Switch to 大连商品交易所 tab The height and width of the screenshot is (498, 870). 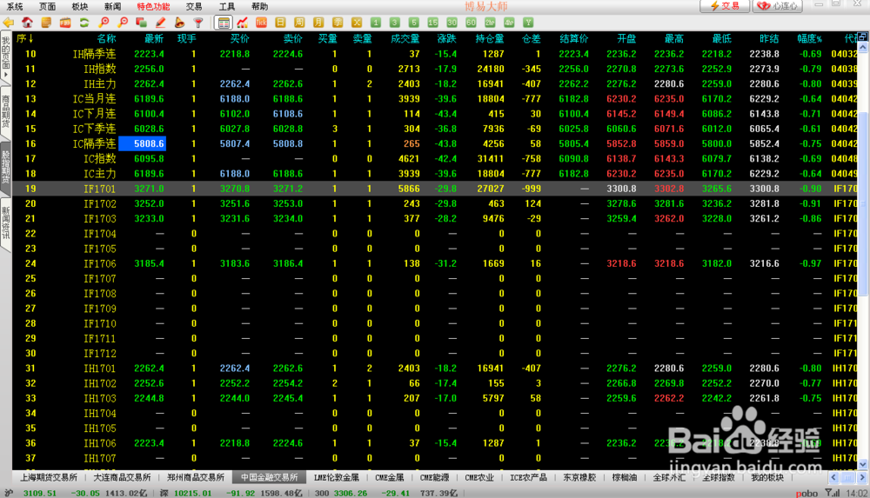[122, 477]
